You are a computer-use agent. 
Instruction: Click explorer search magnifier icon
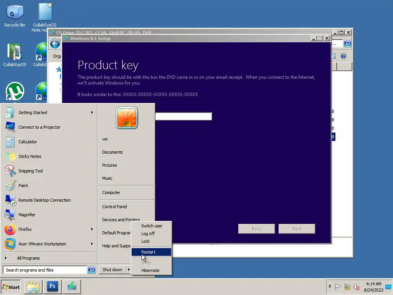(347, 43)
